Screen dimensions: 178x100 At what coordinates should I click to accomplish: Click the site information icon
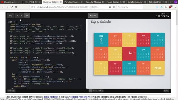coord(32,7)
